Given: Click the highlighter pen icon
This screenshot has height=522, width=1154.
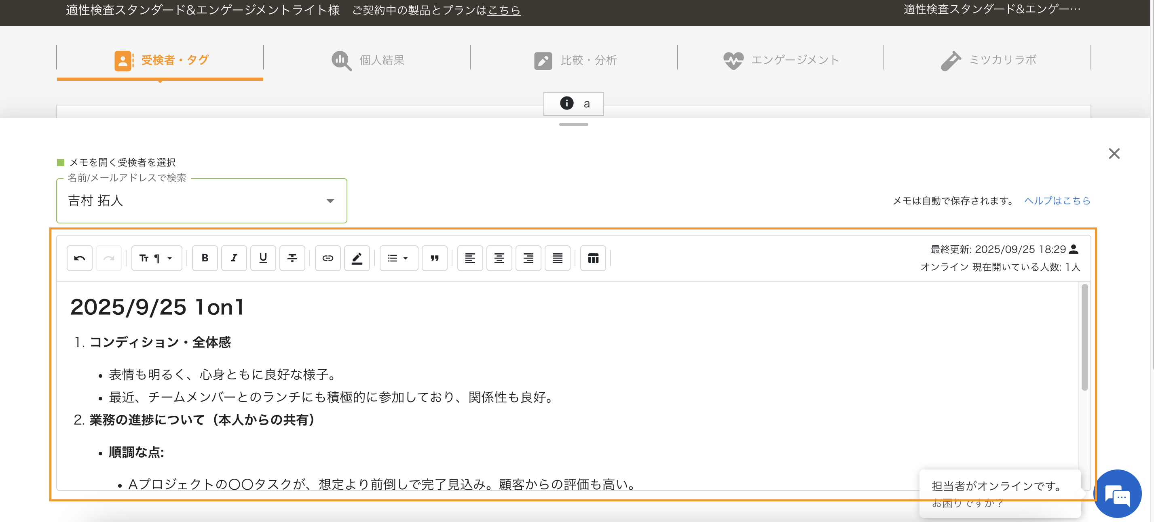Looking at the screenshot, I should 357,258.
